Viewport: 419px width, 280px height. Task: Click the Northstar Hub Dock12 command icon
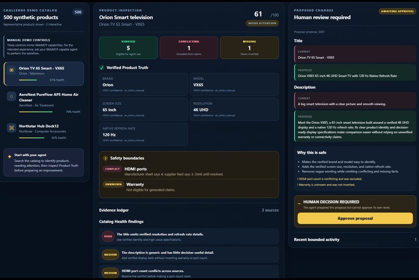[x=11, y=128]
